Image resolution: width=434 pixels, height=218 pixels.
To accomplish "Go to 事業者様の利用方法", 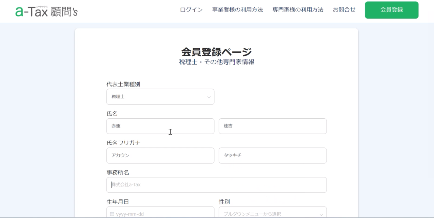I will click(x=237, y=10).
